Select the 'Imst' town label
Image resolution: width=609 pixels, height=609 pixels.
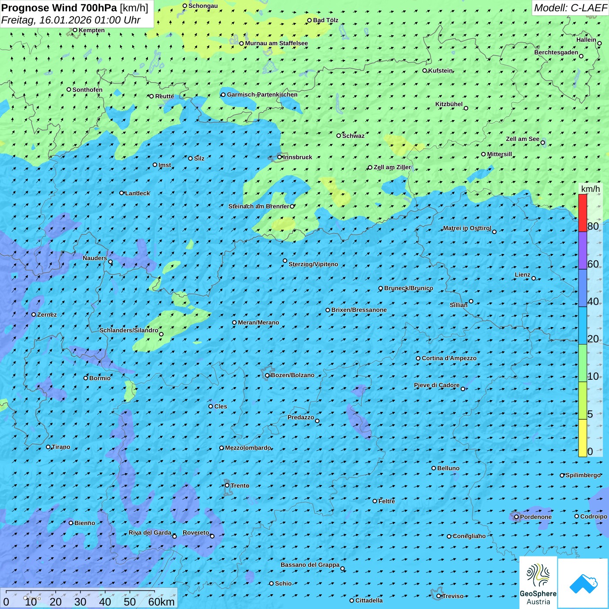coord(165,165)
